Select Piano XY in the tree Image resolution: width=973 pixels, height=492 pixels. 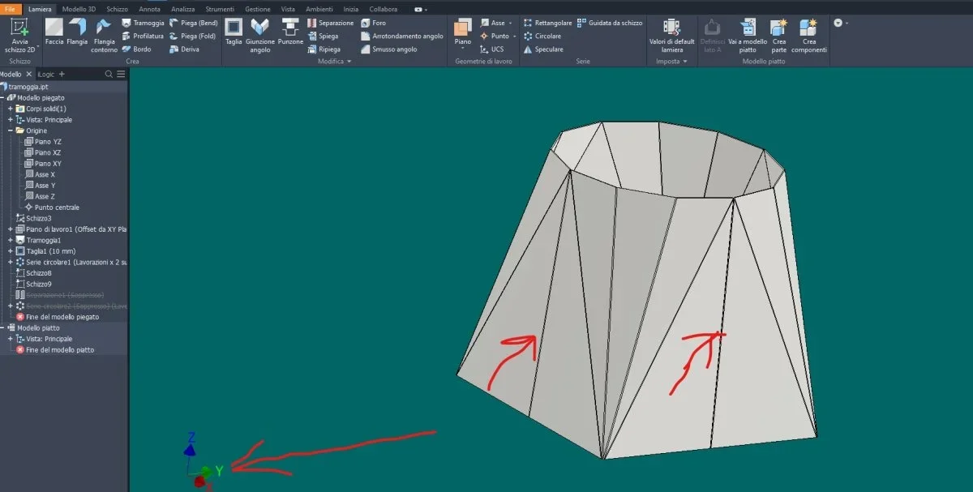pos(42,164)
